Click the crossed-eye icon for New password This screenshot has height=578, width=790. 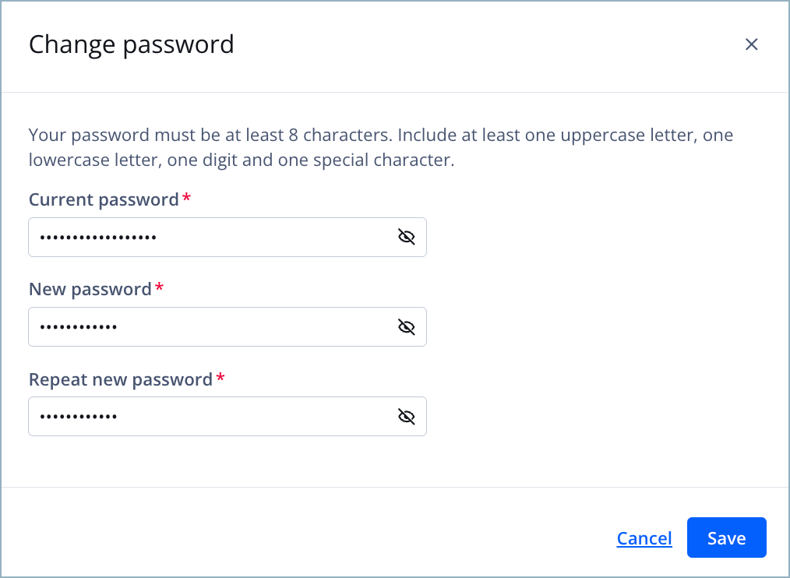pyautogui.click(x=406, y=326)
